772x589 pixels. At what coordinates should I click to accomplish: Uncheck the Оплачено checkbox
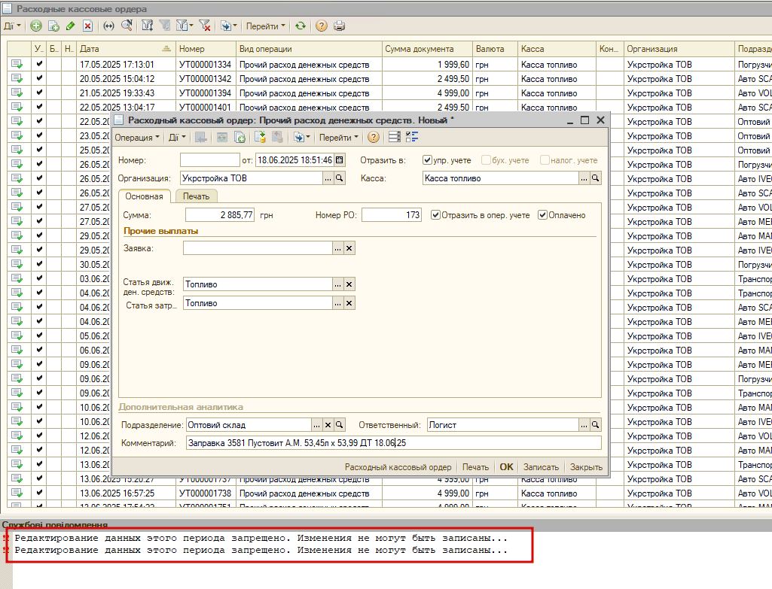542,215
